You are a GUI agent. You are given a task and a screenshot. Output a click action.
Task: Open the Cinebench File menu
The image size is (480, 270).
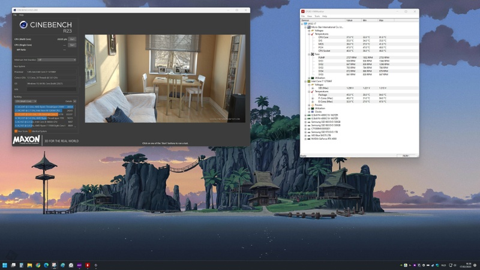pos(14,15)
